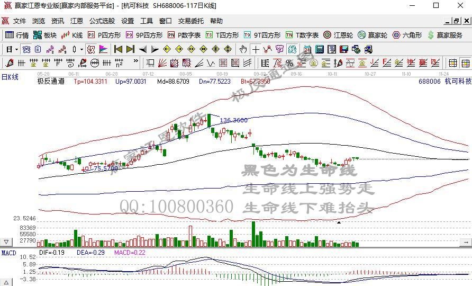
Task: Open the 9T四方形 tool
Action: (262, 35)
